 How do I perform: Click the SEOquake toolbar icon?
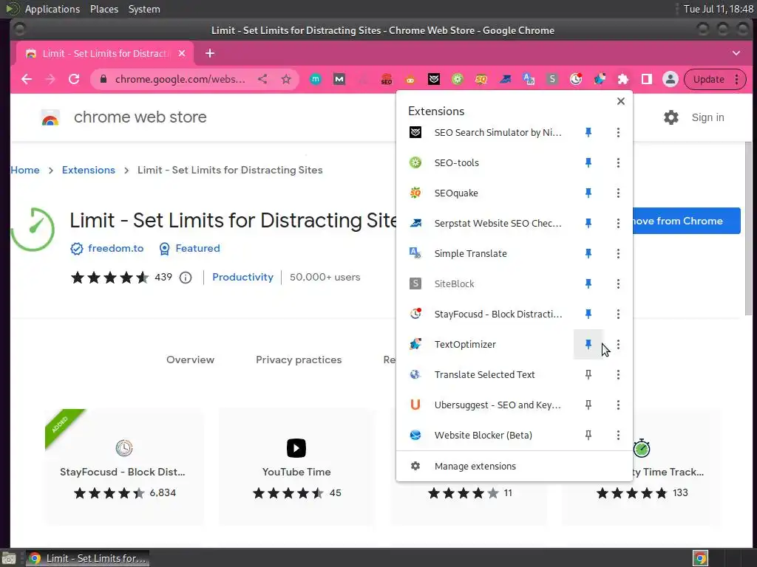pos(481,79)
